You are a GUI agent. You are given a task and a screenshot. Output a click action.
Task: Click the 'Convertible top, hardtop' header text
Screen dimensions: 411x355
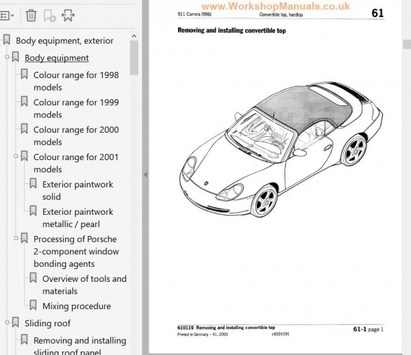(x=281, y=14)
